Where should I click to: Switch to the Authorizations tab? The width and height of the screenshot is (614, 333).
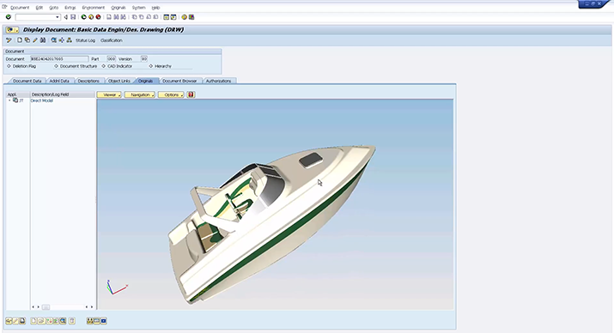(x=218, y=81)
